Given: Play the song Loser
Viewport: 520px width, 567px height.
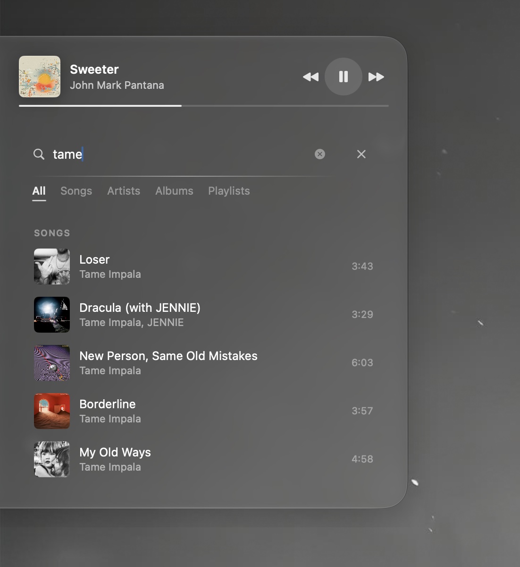Looking at the screenshot, I should 203,266.
